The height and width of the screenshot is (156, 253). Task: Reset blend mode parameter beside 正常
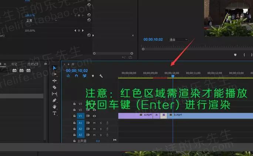click(x=89, y=20)
